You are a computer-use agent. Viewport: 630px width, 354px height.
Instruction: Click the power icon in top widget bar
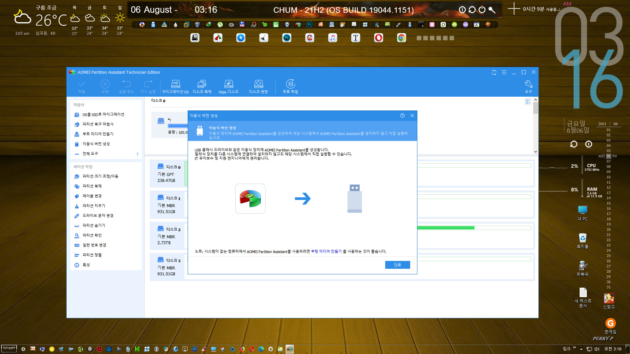(482, 10)
